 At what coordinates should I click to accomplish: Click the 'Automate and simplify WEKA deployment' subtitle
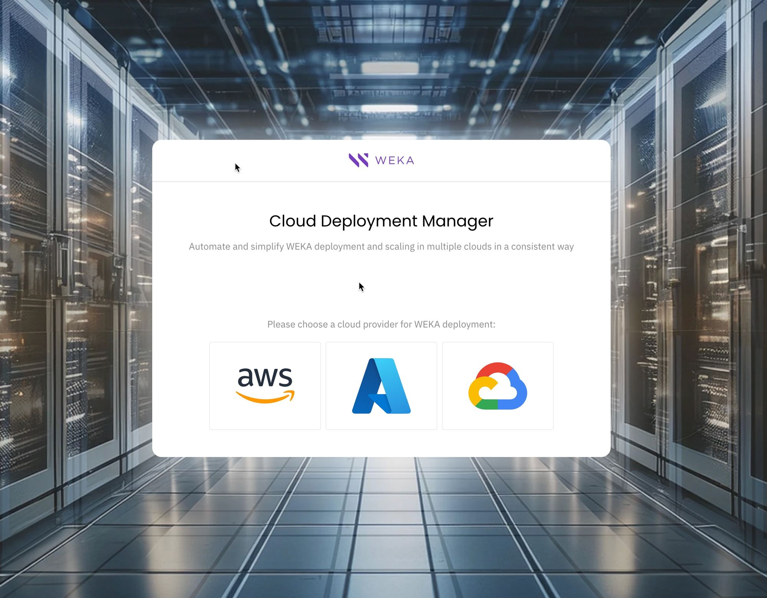(x=381, y=246)
